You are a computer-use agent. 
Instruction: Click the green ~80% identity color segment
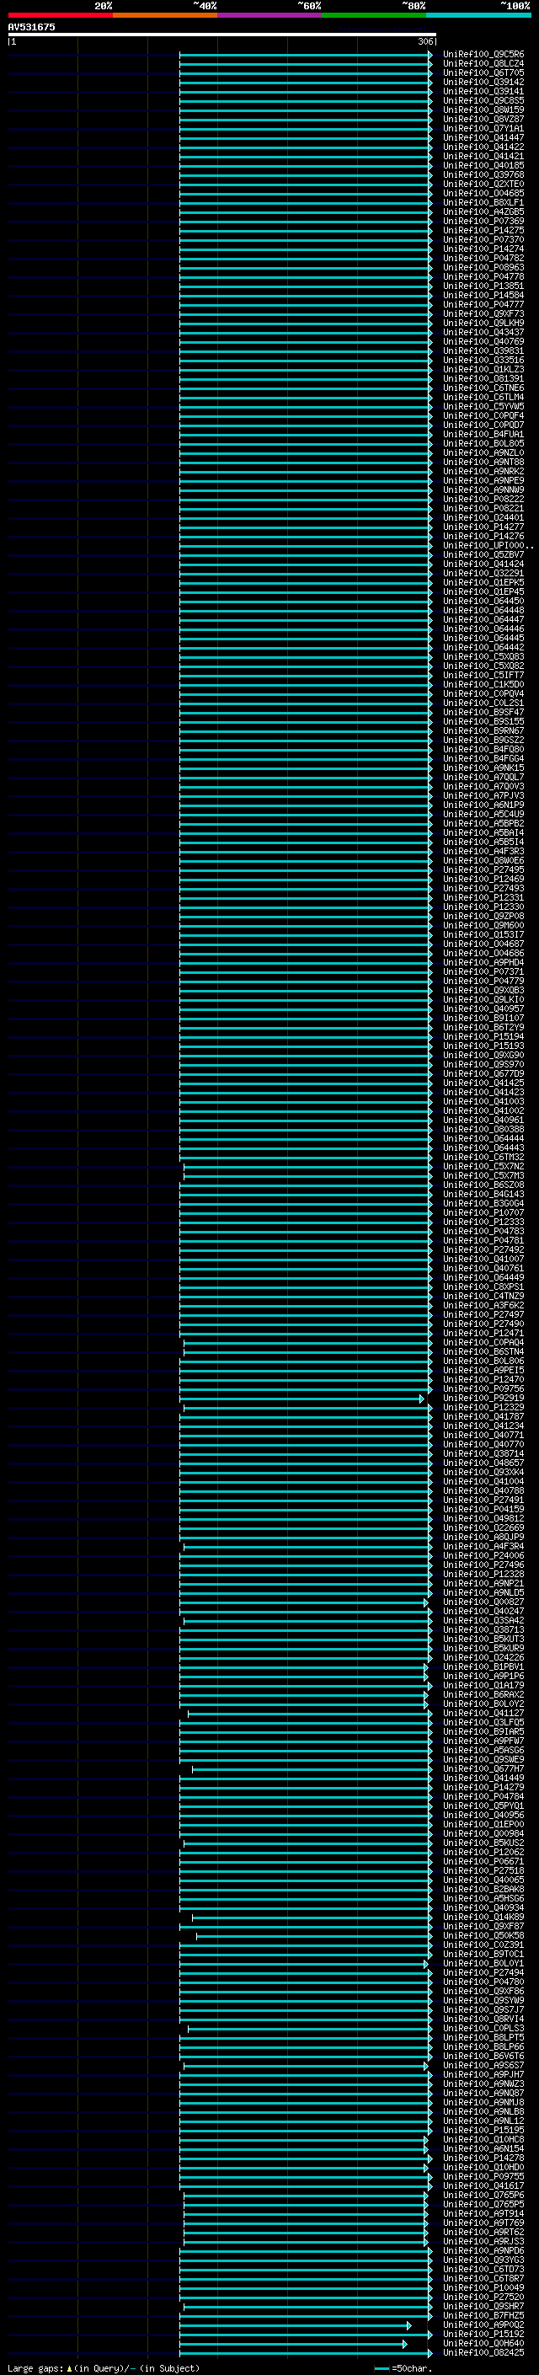pyautogui.click(x=374, y=15)
